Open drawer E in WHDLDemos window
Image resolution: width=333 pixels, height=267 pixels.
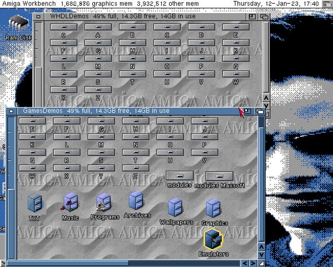pyautogui.click(x=236, y=27)
